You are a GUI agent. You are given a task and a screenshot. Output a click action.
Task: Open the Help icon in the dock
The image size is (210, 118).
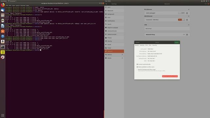(x=3, y=36)
